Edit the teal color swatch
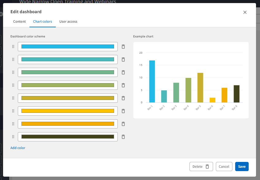 [68, 59]
